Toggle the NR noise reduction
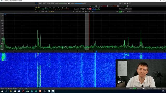The height and width of the screenshot is (93, 166). click(80, 12)
